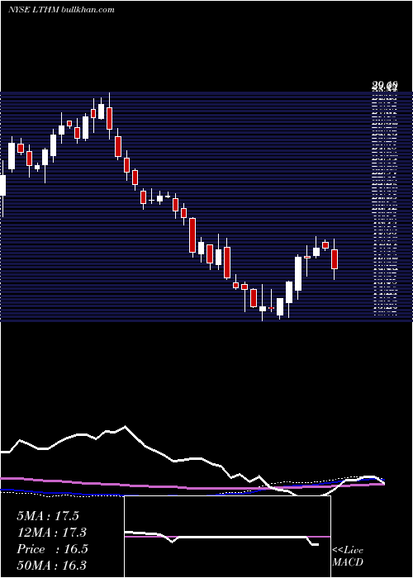Click the NYSE LTHM bullkhan.com chart title
The image size is (413, 578).
point(62,10)
